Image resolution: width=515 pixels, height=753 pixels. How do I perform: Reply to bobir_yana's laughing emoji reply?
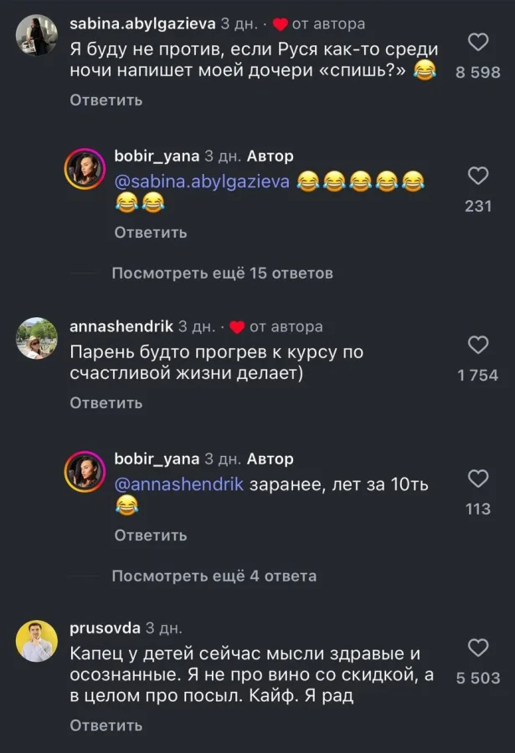pos(151,233)
